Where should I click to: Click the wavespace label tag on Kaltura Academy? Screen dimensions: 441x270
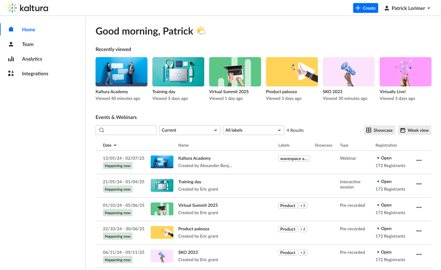294,159
